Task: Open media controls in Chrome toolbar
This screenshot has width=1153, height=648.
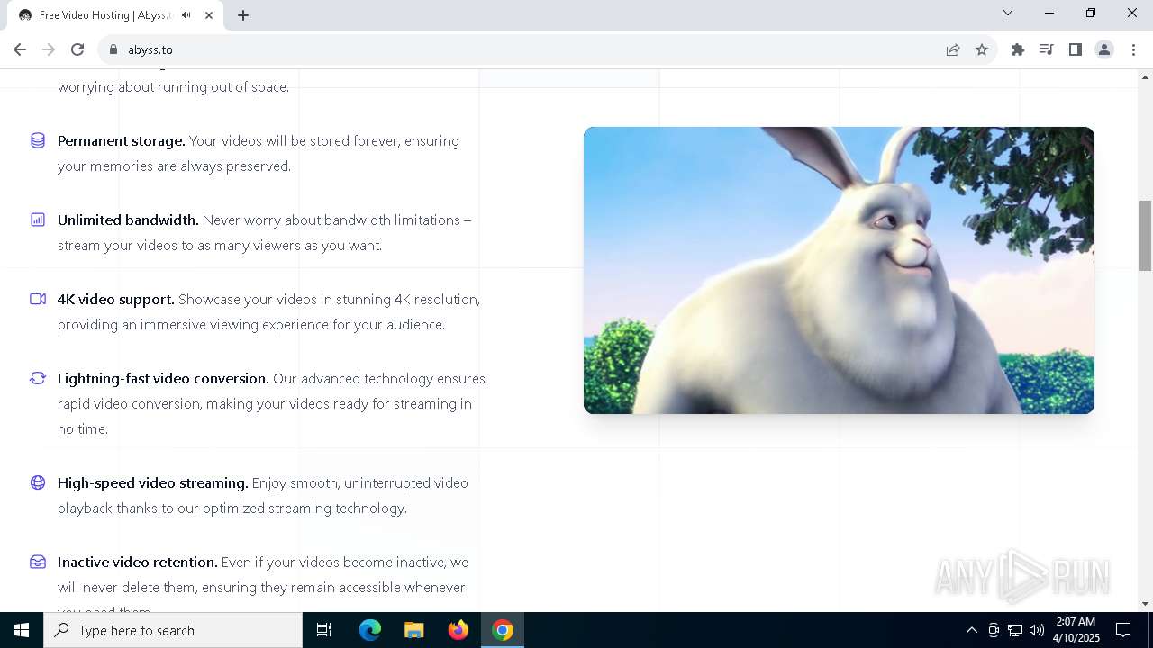Action: pyautogui.click(x=1047, y=49)
